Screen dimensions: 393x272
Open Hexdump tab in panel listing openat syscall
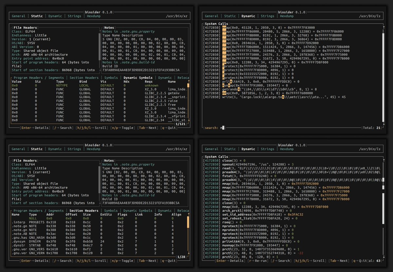[287, 149]
